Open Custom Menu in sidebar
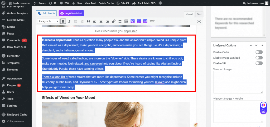Image resolution: width=270 pixels, height=127 pixels. [x=16, y=20]
